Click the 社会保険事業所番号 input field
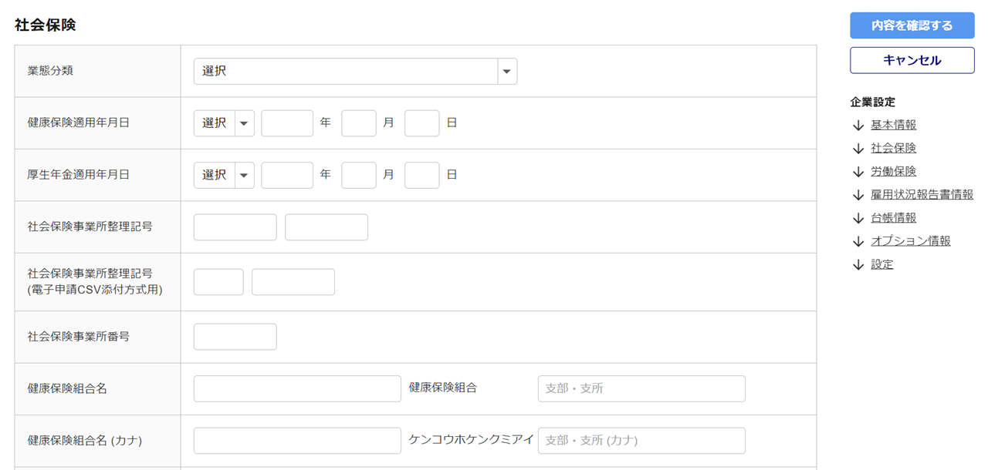The width and height of the screenshot is (988, 470). pos(235,337)
